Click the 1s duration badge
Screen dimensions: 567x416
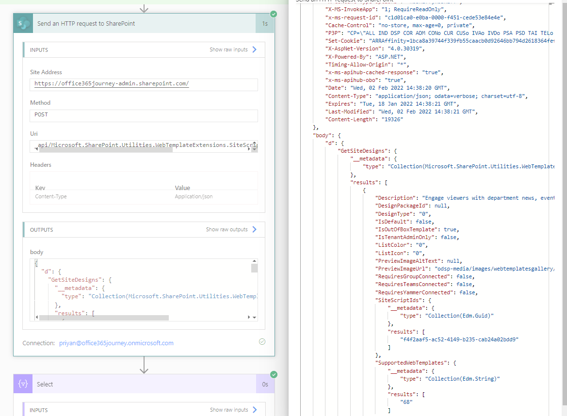(265, 23)
